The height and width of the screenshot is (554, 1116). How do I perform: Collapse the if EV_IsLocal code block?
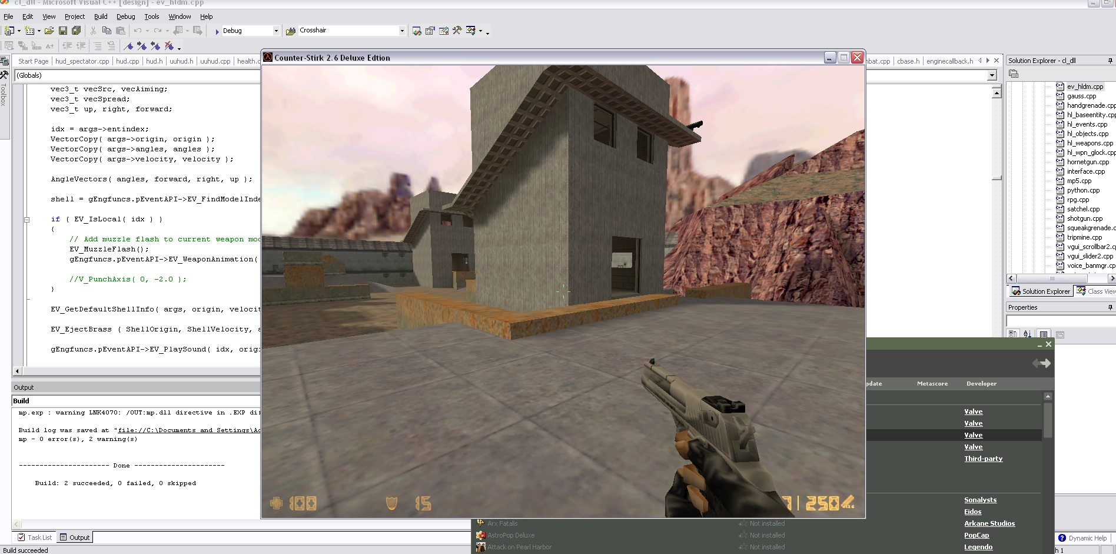point(26,220)
